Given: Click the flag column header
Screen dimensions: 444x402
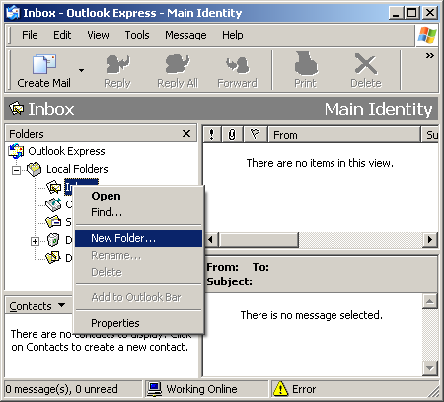Looking at the screenshot, I should (x=255, y=134).
